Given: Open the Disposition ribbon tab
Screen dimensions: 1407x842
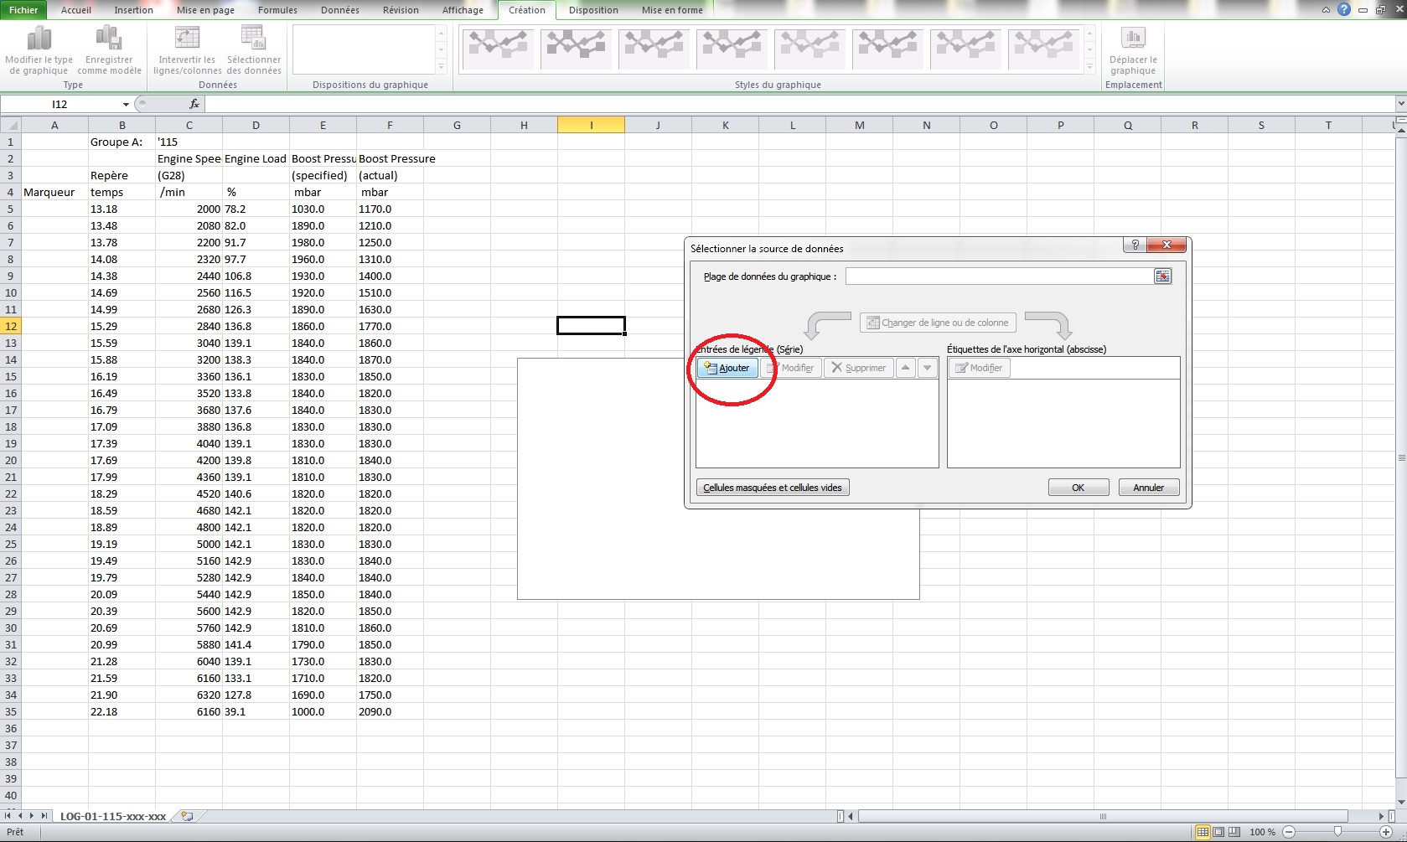Looking at the screenshot, I should tap(592, 10).
